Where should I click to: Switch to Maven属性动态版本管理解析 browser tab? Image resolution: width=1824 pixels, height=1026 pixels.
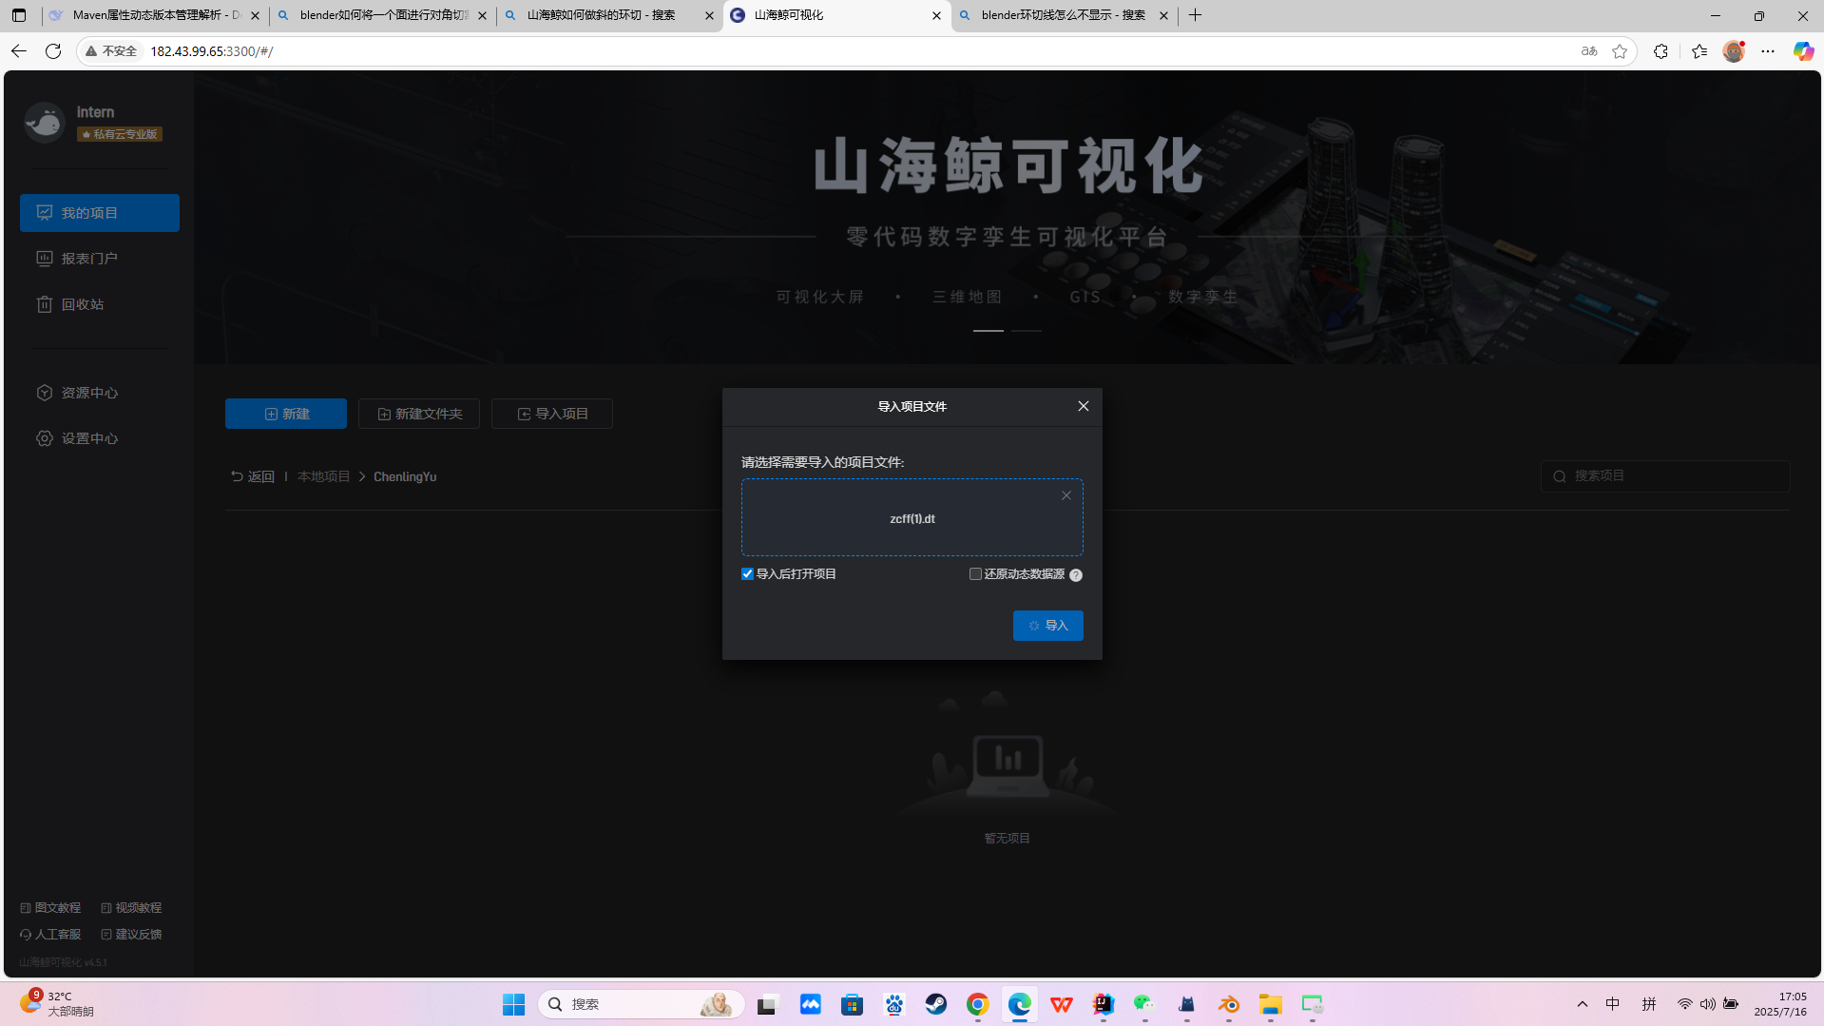pos(155,15)
